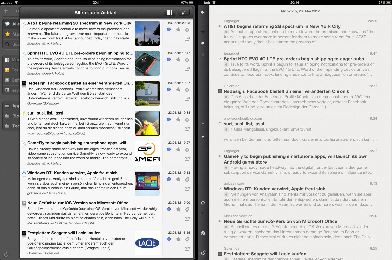The width and height of the screenshot is (392, 260).
Task: Tag the AT&T refarming article
Action: [187, 30]
